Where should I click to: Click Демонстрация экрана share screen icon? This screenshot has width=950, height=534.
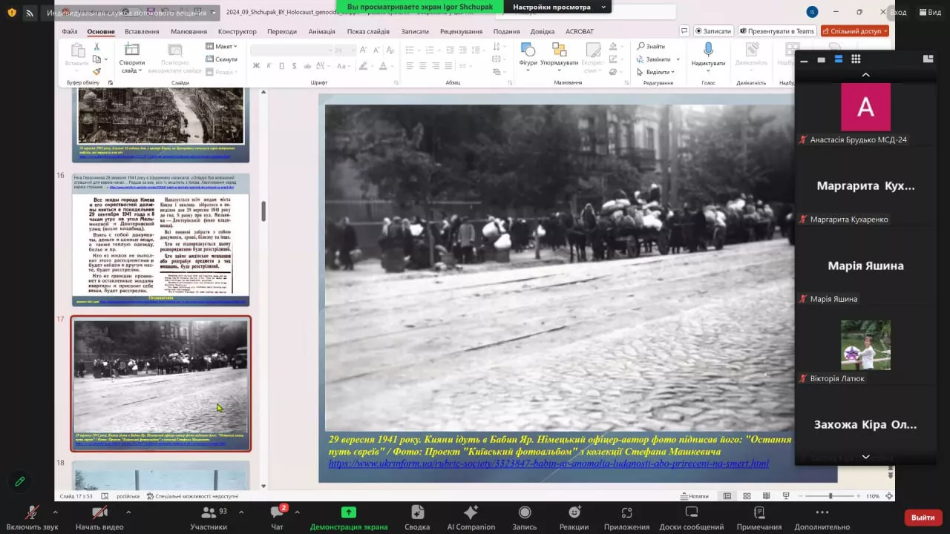pyautogui.click(x=349, y=512)
